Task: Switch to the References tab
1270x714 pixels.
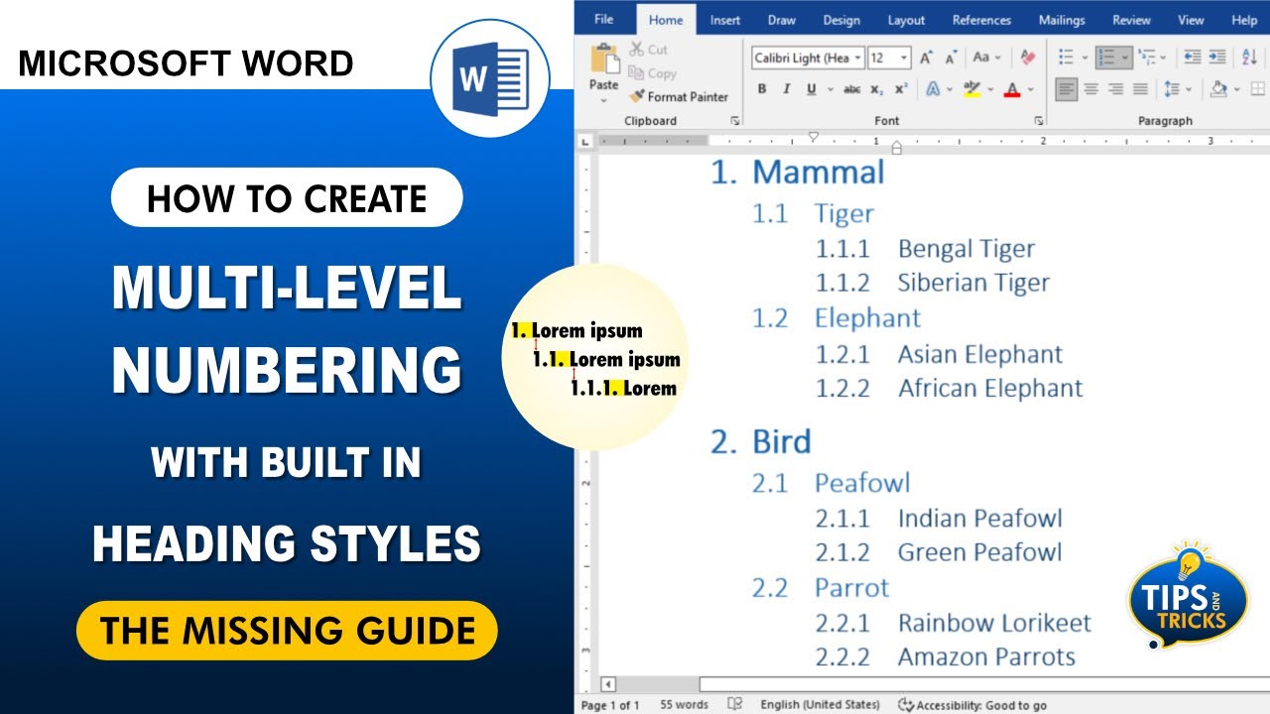Action: tap(981, 20)
